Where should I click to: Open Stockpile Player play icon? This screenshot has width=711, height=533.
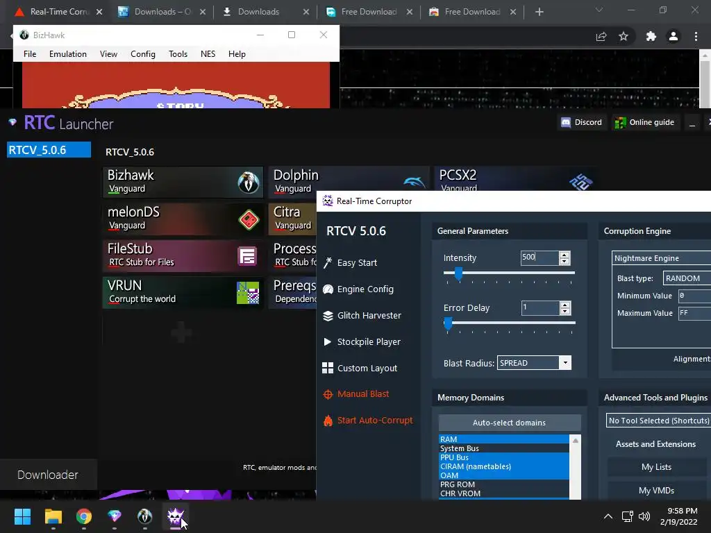point(328,341)
